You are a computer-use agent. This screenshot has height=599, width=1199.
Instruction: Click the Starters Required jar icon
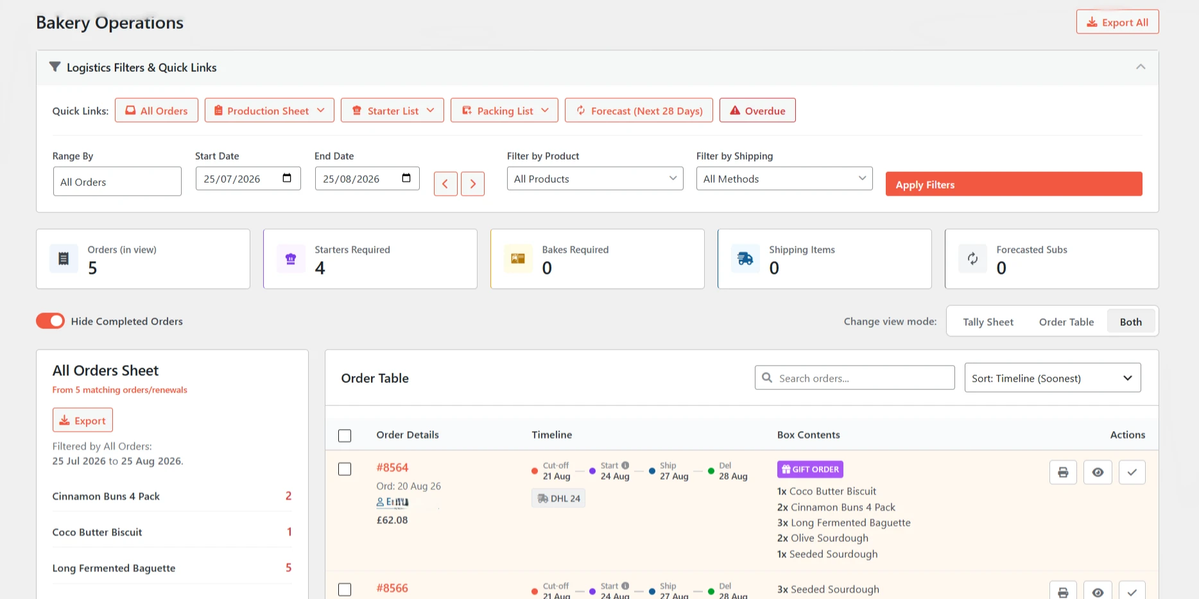click(x=291, y=258)
